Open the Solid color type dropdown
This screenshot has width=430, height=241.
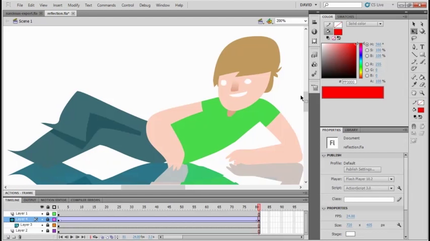[x=365, y=24]
